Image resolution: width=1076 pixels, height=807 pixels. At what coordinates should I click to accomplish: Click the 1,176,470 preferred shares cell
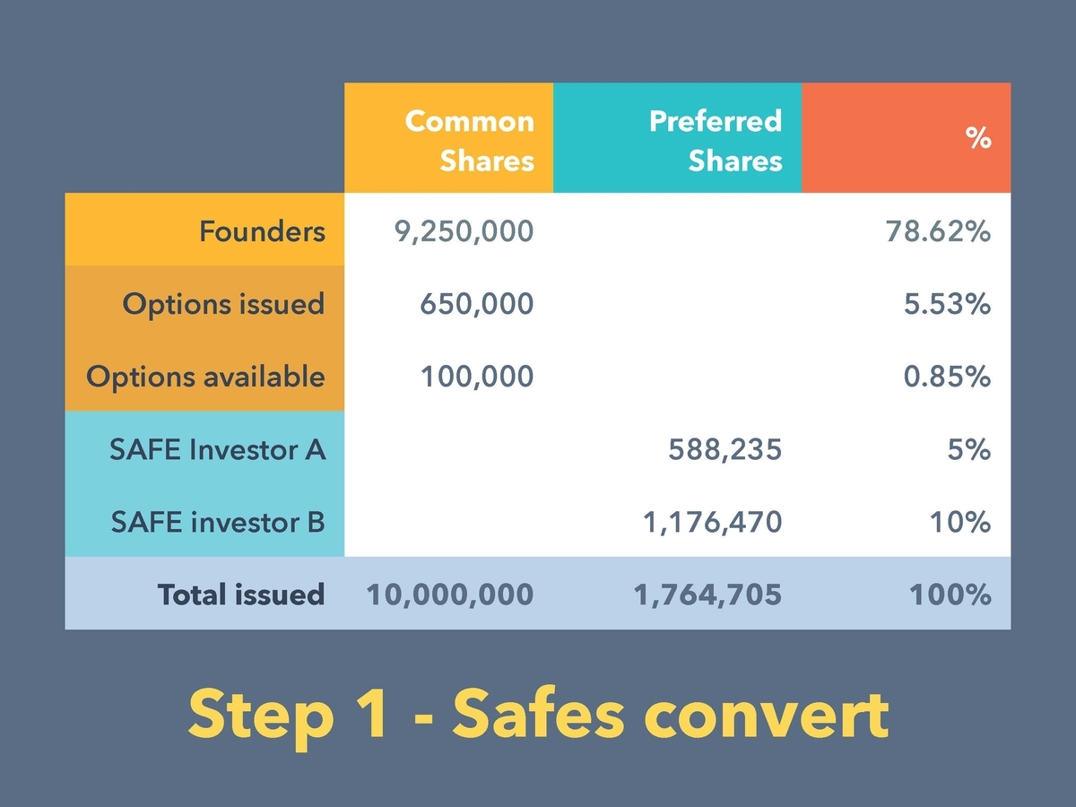tap(712, 522)
